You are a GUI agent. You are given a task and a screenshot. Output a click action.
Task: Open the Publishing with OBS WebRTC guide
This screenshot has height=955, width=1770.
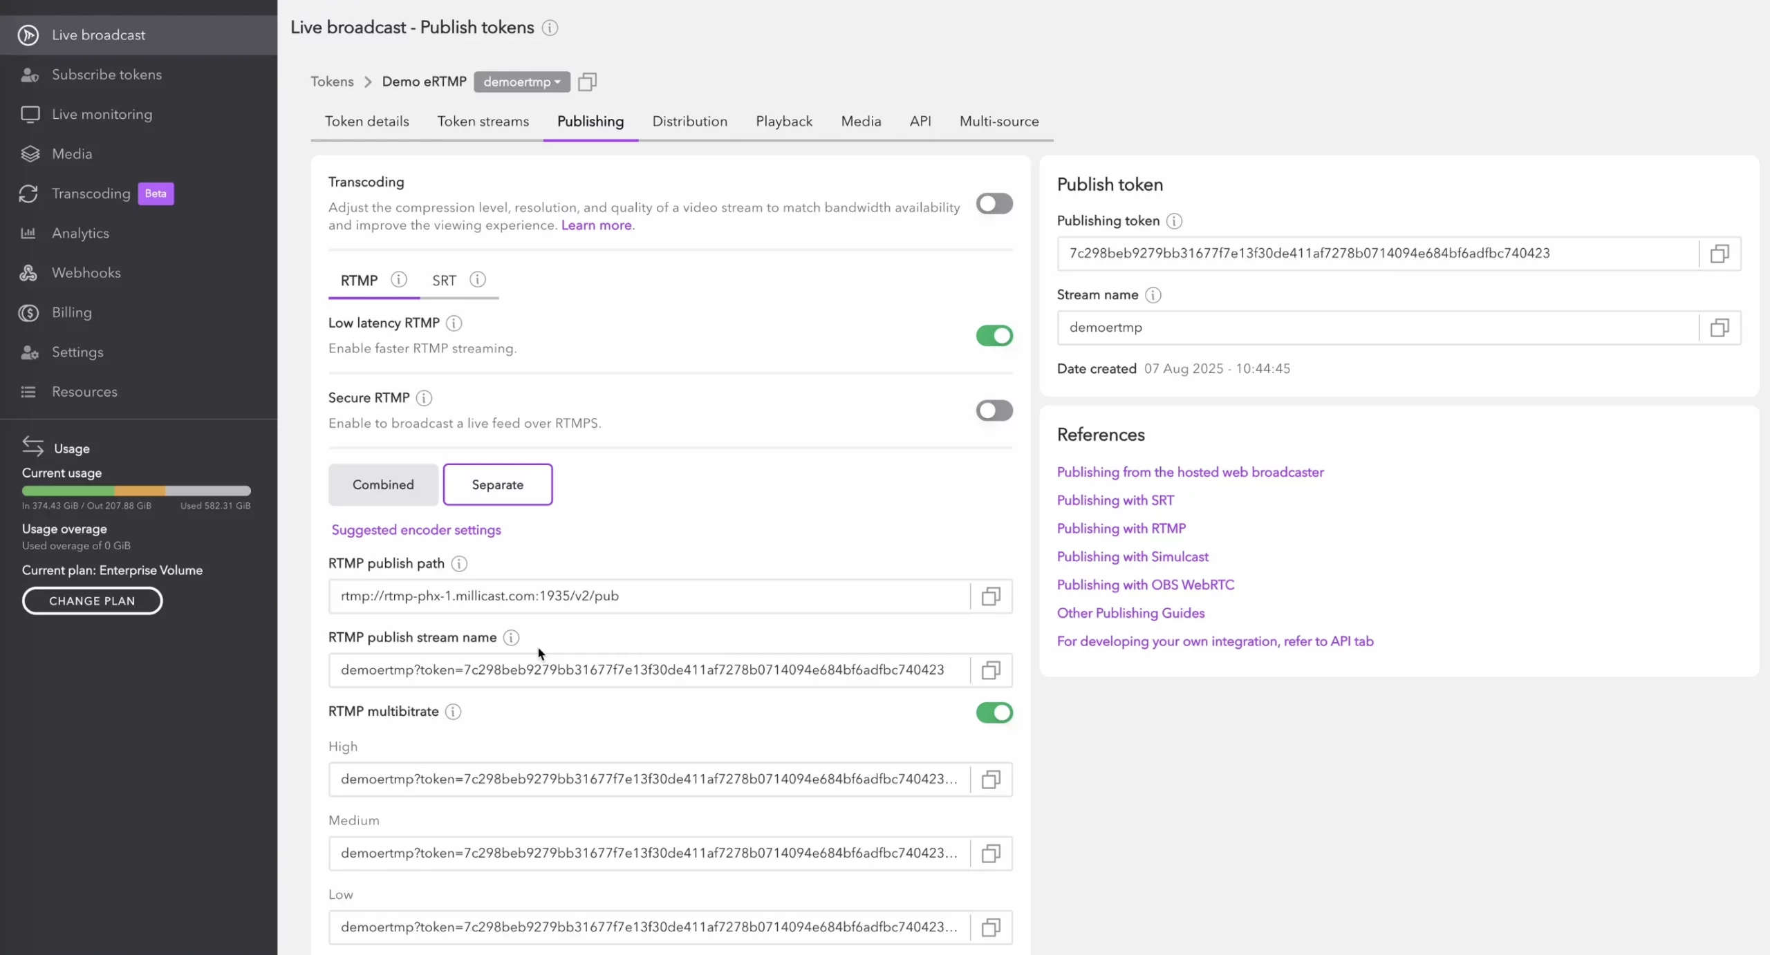click(x=1145, y=584)
